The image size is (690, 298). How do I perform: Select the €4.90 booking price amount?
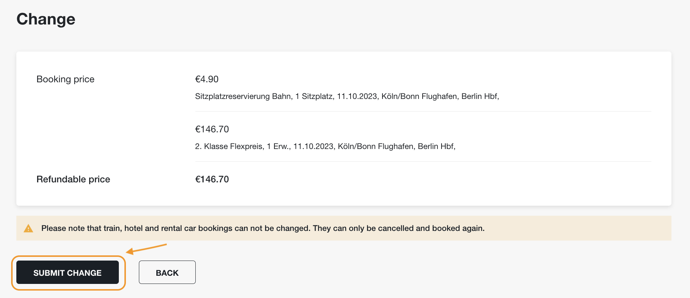click(207, 79)
